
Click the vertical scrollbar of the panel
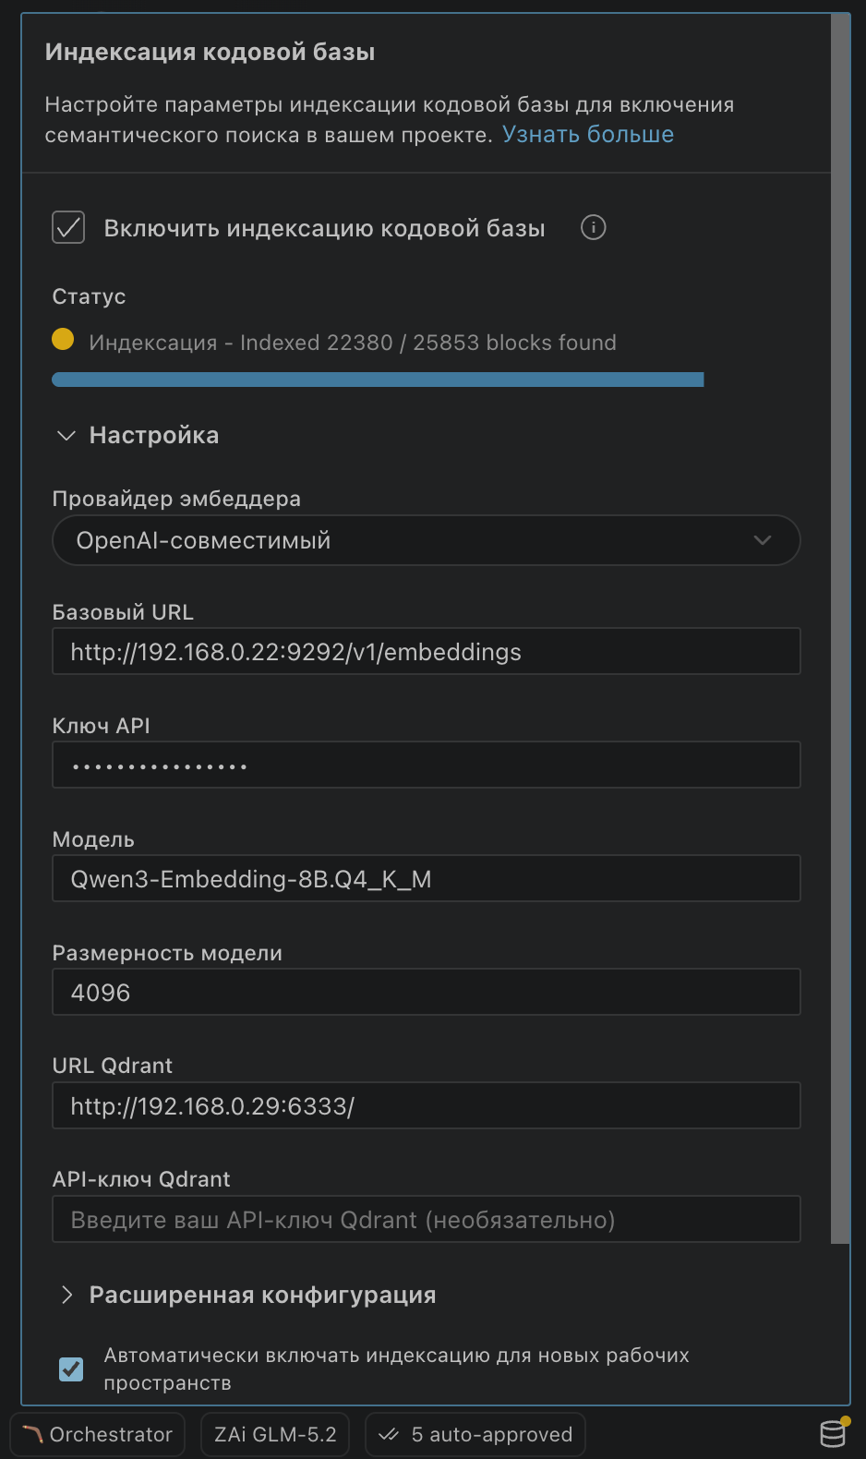[839, 628]
